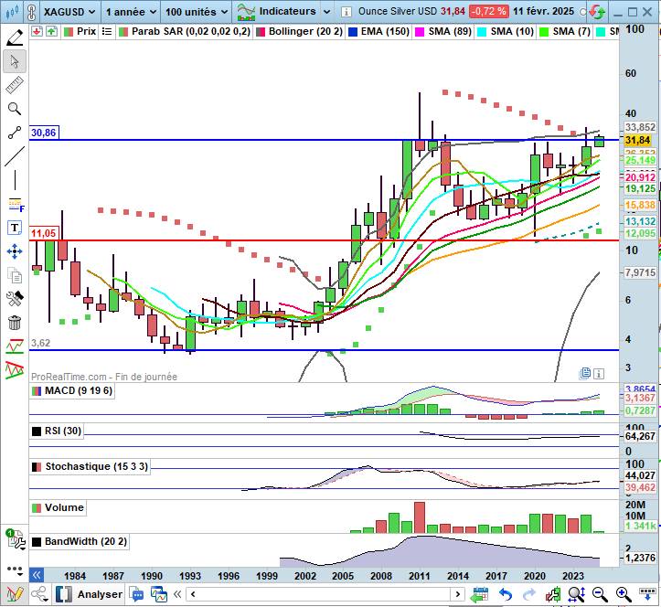The image size is (661, 607).
Task: Open the '100 unités' dropdown
Action: [197, 12]
